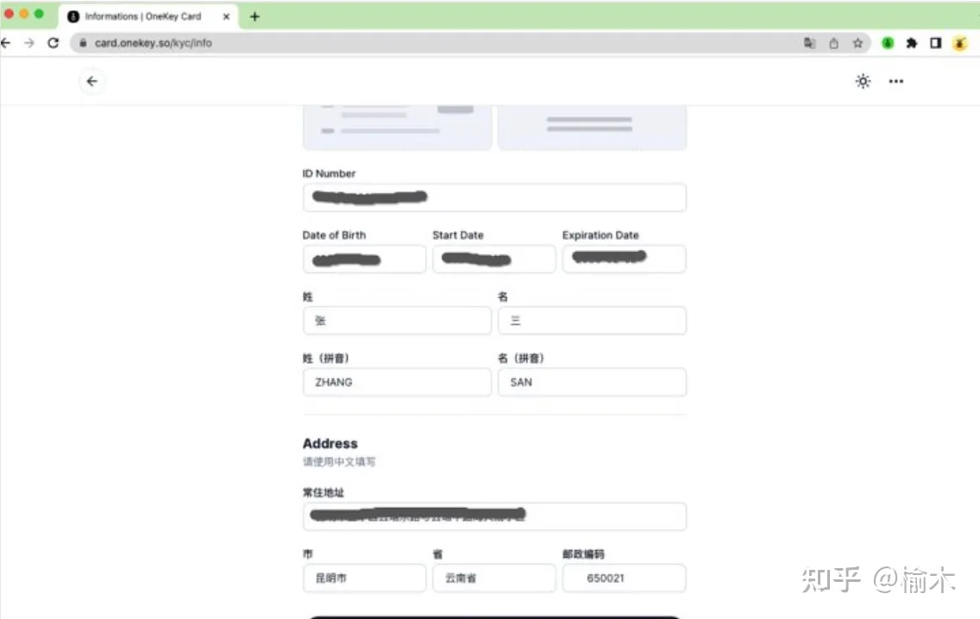
Task: Reload the page with refresh icon
Action: tap(53, 43)
